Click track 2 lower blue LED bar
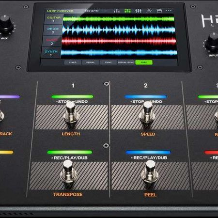Image resolution: width=218 pixels, height=218 pixels. click(148, 152)
